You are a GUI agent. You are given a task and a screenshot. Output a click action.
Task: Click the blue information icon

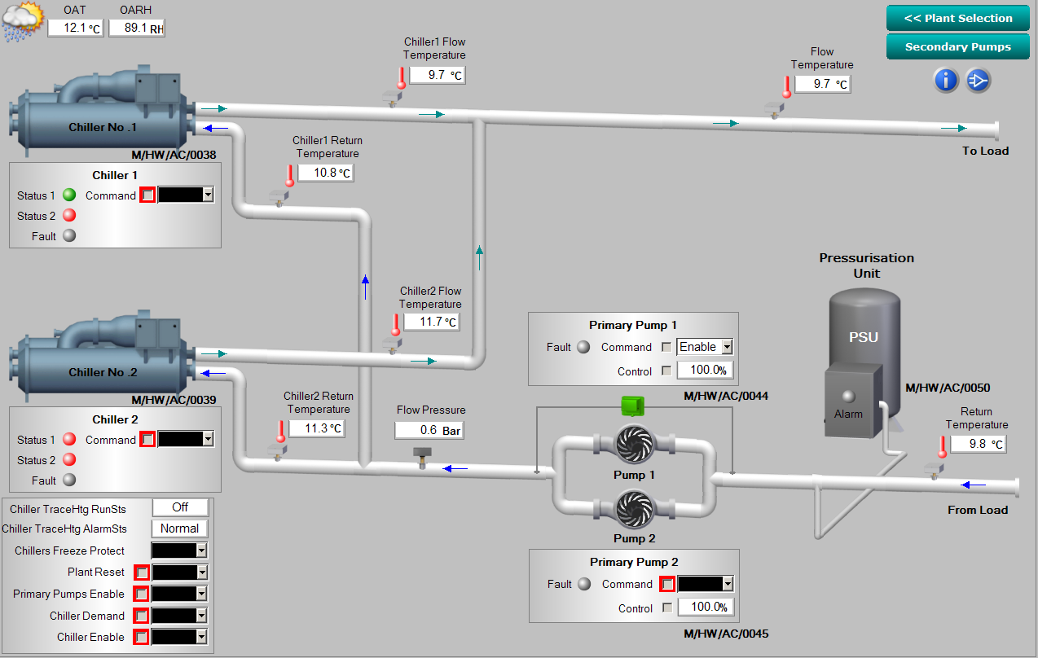[x=945, y=80]
